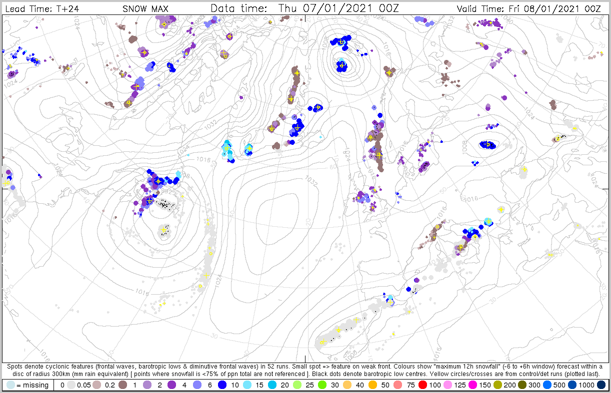The height and width of the screenshot is (393, 611).
Task: Choose the periwinkle swatch between 4 and 6
Action: coord(197,385)
